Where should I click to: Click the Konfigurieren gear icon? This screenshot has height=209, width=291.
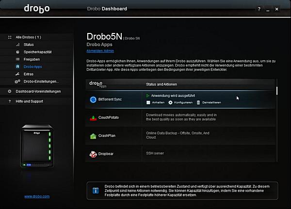(170, 102)
